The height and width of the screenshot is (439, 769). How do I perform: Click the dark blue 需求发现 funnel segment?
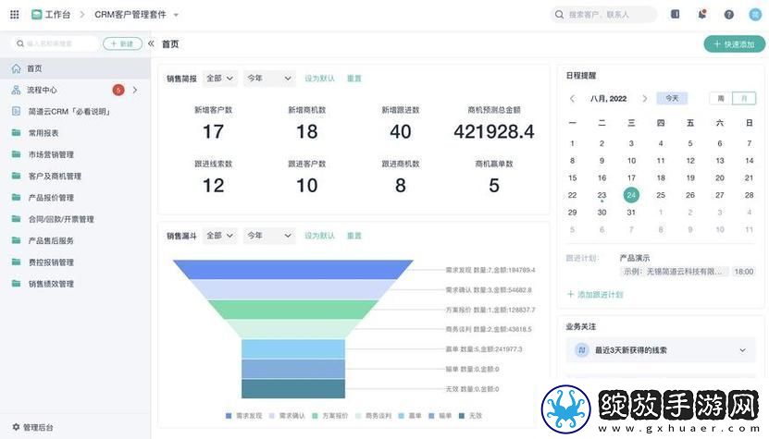click(293, 270)
